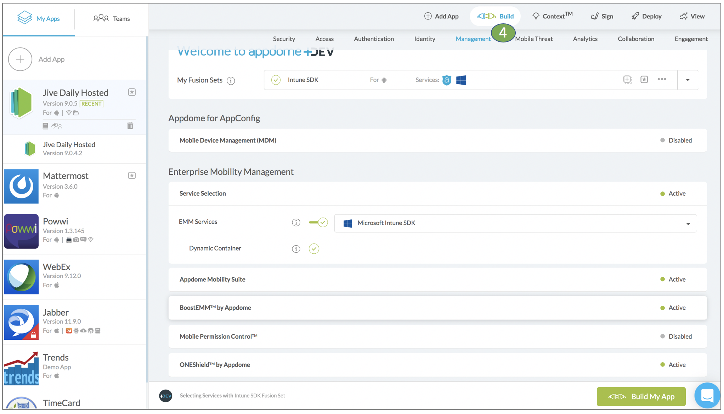Viewport: 724px width, 414px height.
Task: Delete Jive Daily Hosted using trash icon
Action: pyautogui.click(x=130, y=126)
